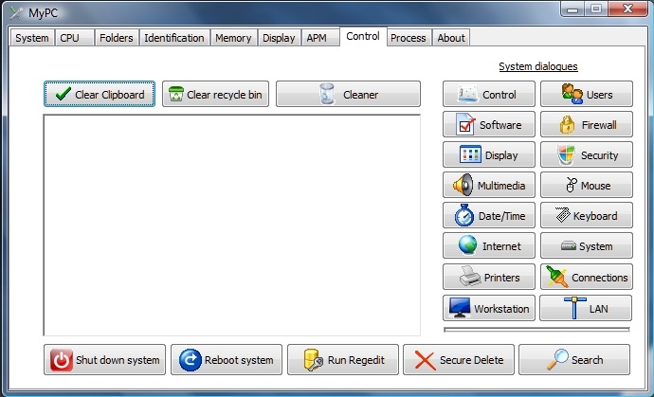Click the Clear Clipboard checkmark button
The height and width of the screenshot is (397, 654).
click(x=99, y=94)
